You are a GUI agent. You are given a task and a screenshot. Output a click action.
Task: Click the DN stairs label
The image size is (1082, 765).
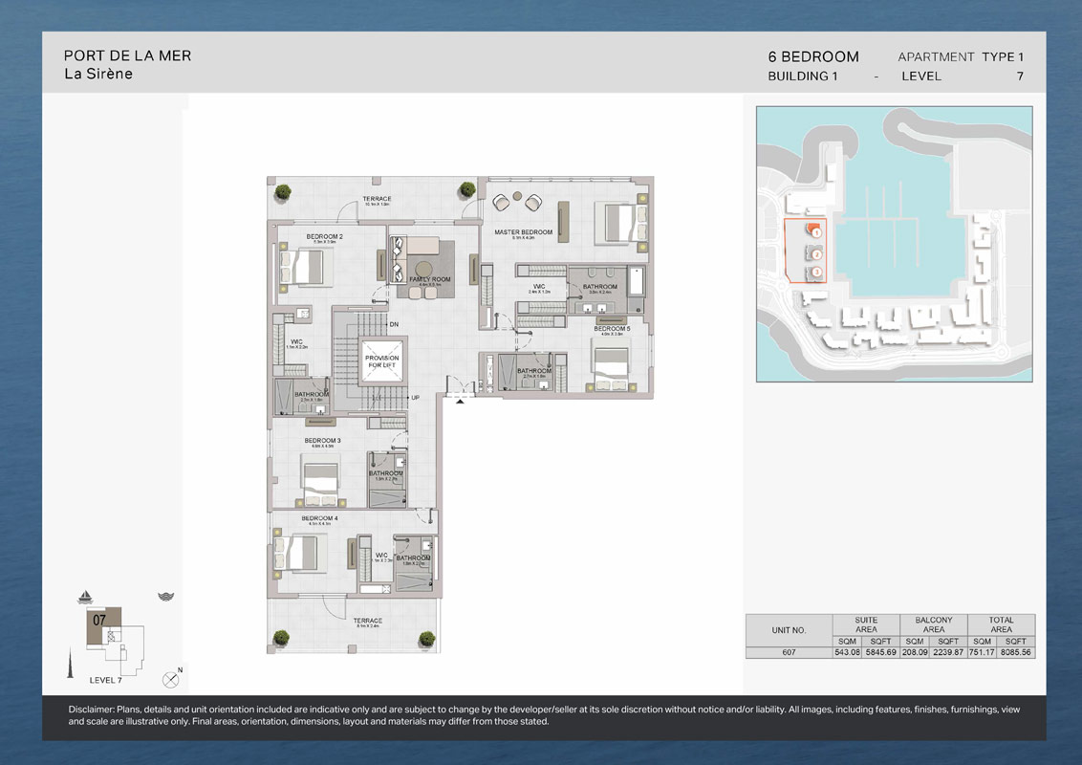point(394,324)
